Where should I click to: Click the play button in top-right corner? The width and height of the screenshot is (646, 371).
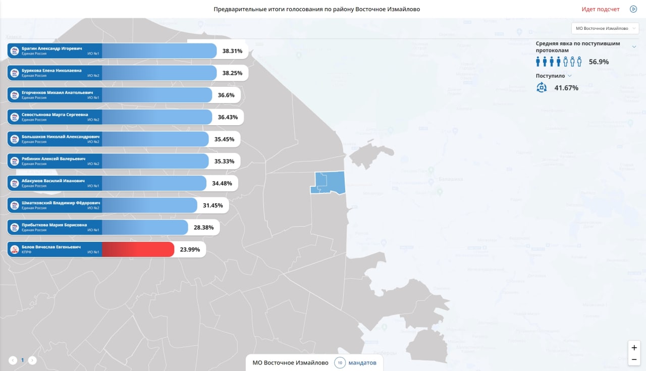[633, 9]
